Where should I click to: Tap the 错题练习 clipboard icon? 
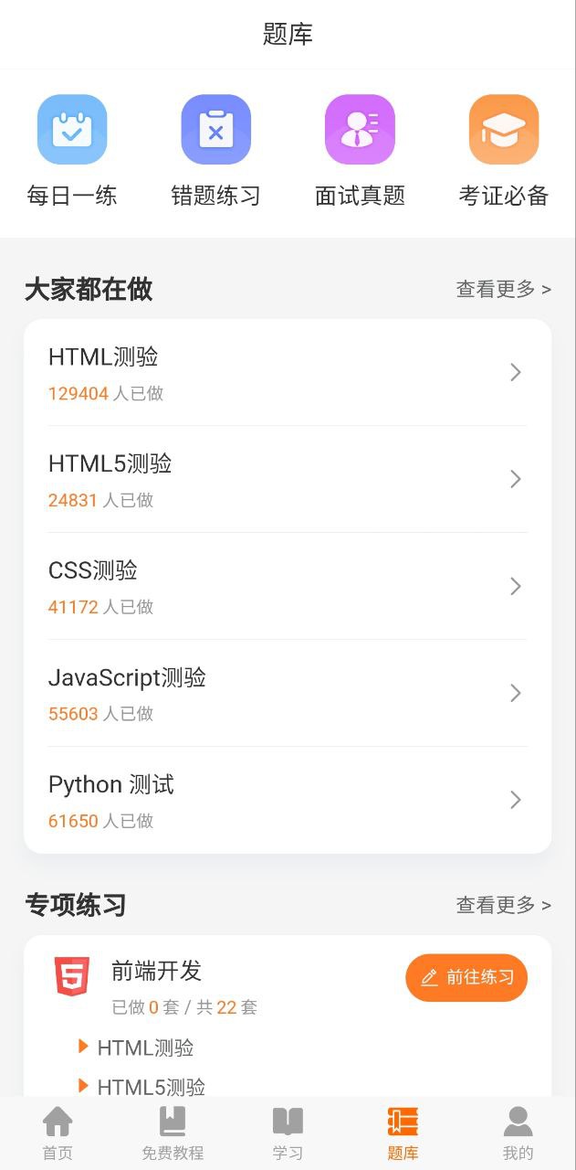click(x=216, y=130)
